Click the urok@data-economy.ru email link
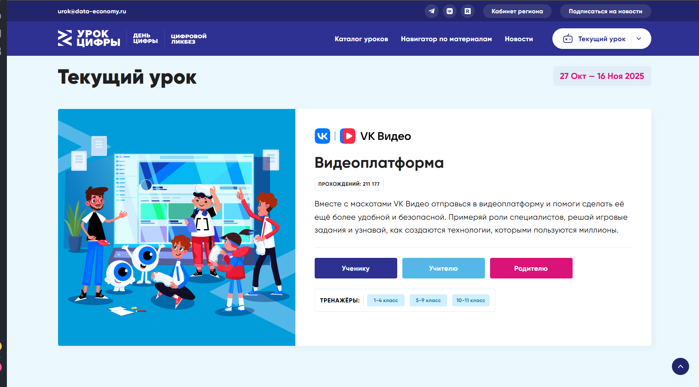Screen dimensions: 699x387 92,11
